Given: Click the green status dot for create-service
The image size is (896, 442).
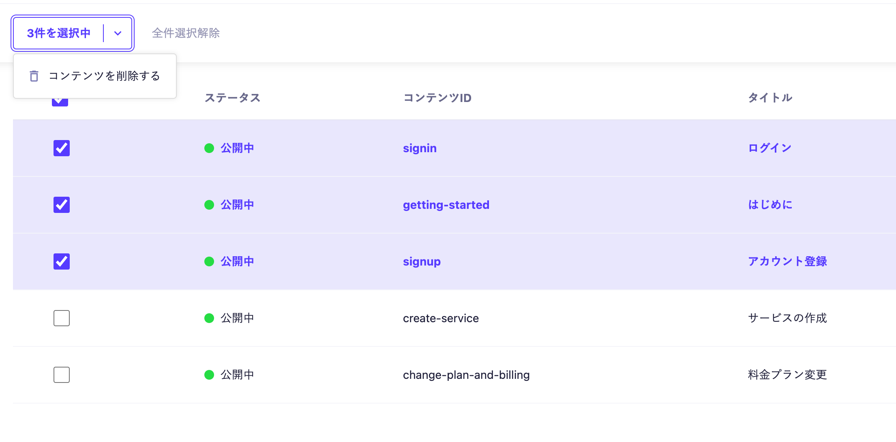Looking at the screenshot, I should click(x=209, y=318).
